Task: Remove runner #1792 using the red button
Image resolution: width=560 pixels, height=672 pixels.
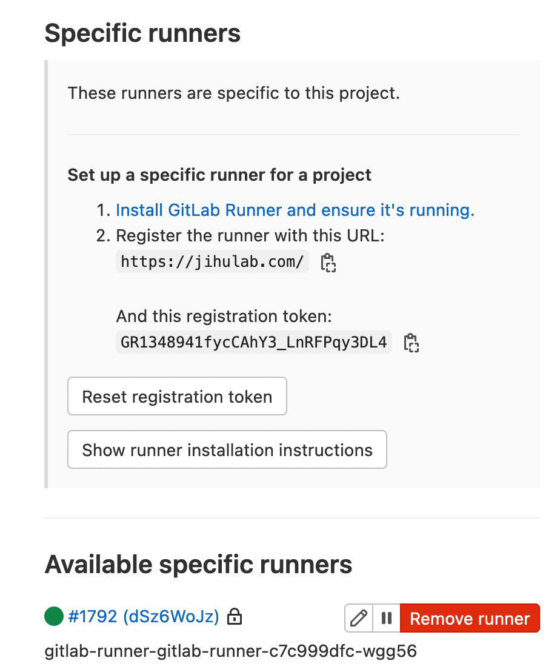Action: 470,619
